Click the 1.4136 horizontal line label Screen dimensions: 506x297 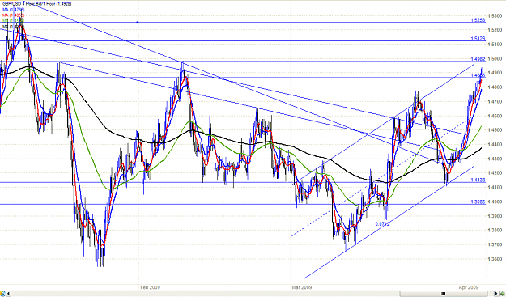(x=478, y=180)
